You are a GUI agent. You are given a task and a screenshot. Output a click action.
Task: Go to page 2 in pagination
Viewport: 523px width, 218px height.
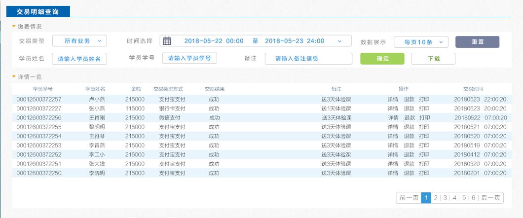[436, 198]
